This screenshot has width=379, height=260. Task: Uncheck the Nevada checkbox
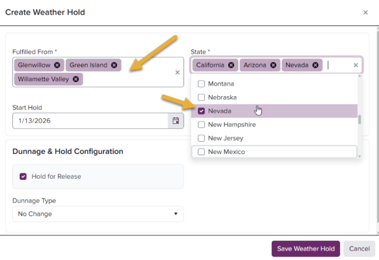[201, 111]
